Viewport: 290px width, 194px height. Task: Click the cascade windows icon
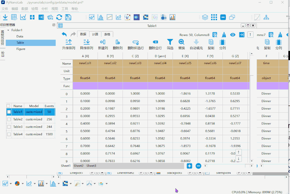232,17
